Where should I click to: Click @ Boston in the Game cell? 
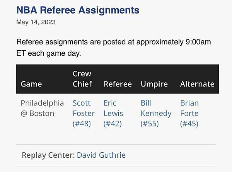pyautogui.click(x=38, y=113)
